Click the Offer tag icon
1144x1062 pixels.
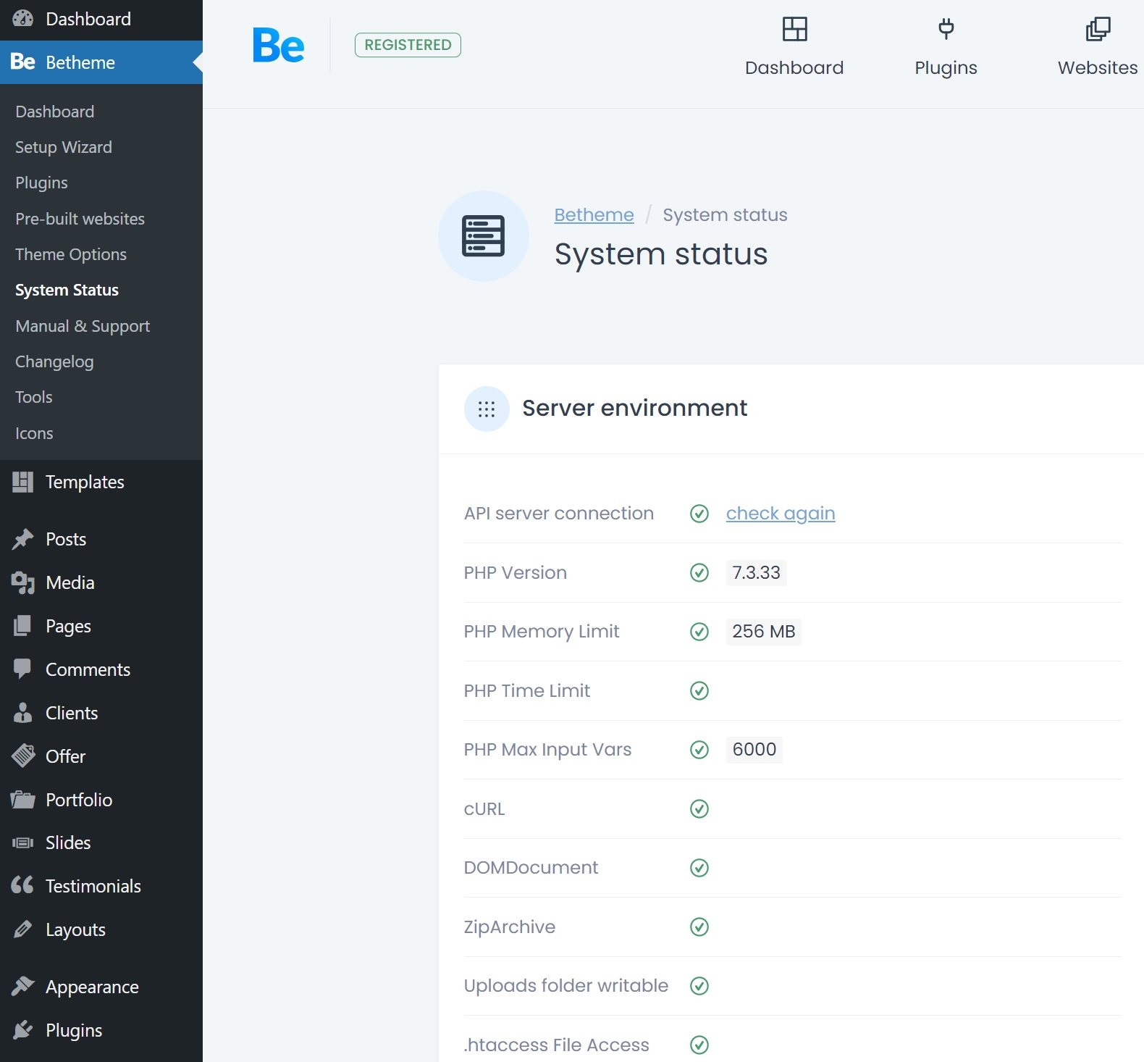click(x=23, y=756)
